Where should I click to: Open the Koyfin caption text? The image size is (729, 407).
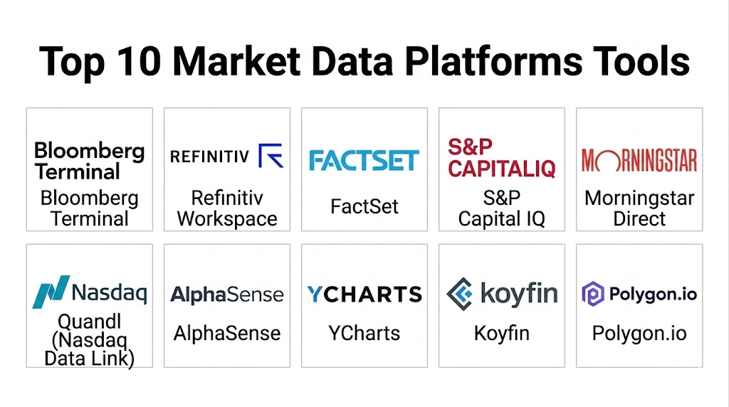coord(501,333)
